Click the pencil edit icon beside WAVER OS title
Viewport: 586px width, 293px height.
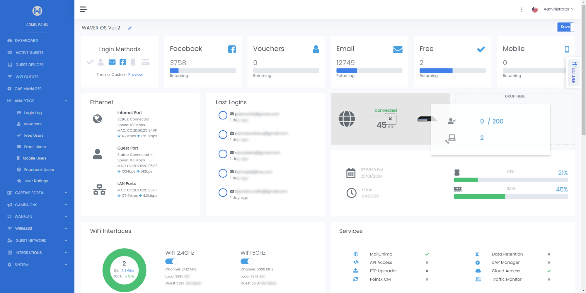point(130,28)
